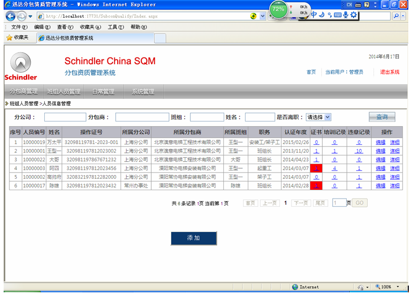This screenshot has width=413, height=296.
Task: Click the CH language bar indicator
Action: (x=349, y=5)
